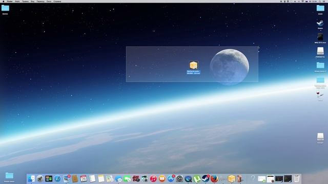Screen dimensions: 328x184
Task: Open the orange box app in Dock
Action: click(x=232, y=178)
